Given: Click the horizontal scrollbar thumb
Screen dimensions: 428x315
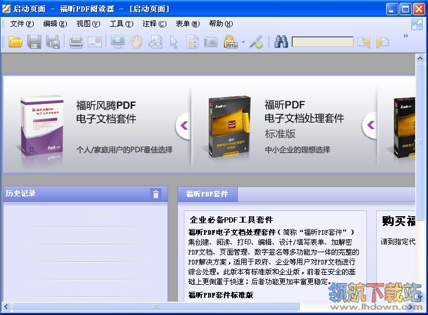Looking at the screenshot, I should click(155, 307).
